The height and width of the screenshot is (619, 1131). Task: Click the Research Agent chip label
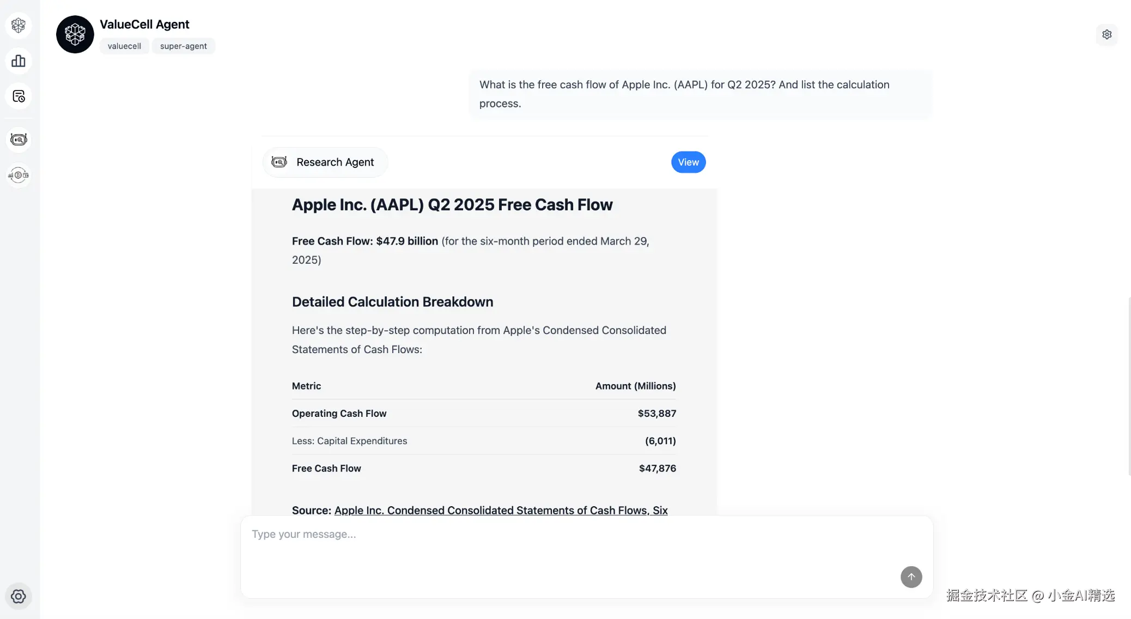pos(335,162)
